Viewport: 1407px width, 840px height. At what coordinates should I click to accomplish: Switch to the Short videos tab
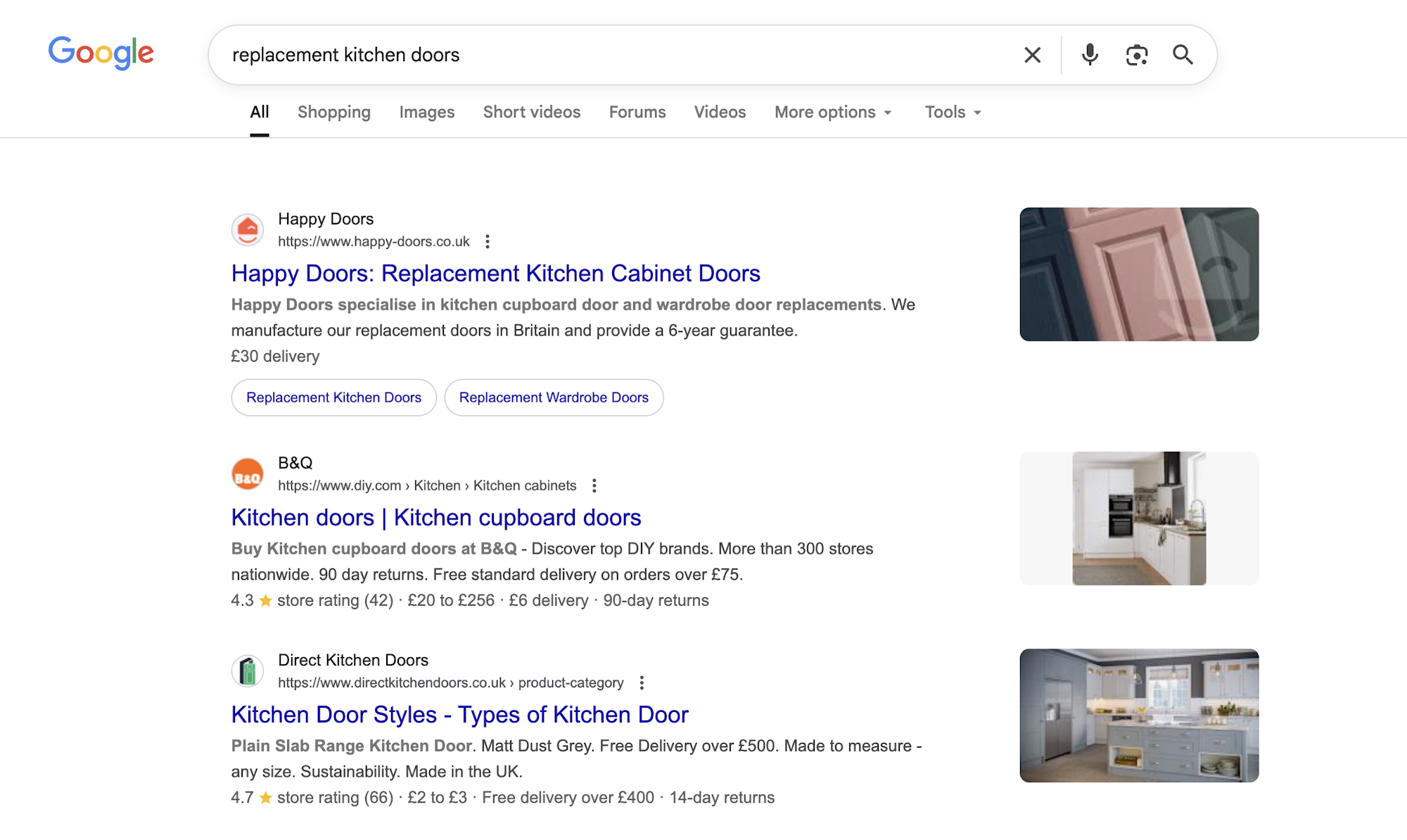pyautogui.click(x=532, y=113)
